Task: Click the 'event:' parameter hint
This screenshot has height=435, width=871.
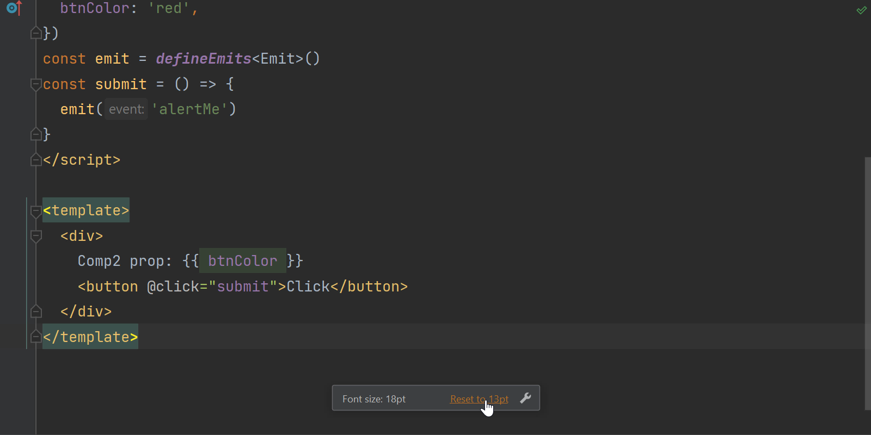Action: click(126, 109)
